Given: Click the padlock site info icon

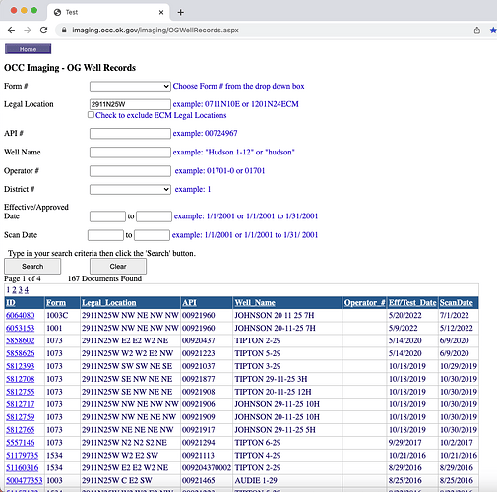Looking at the screenshot, I should pos(64,31).
